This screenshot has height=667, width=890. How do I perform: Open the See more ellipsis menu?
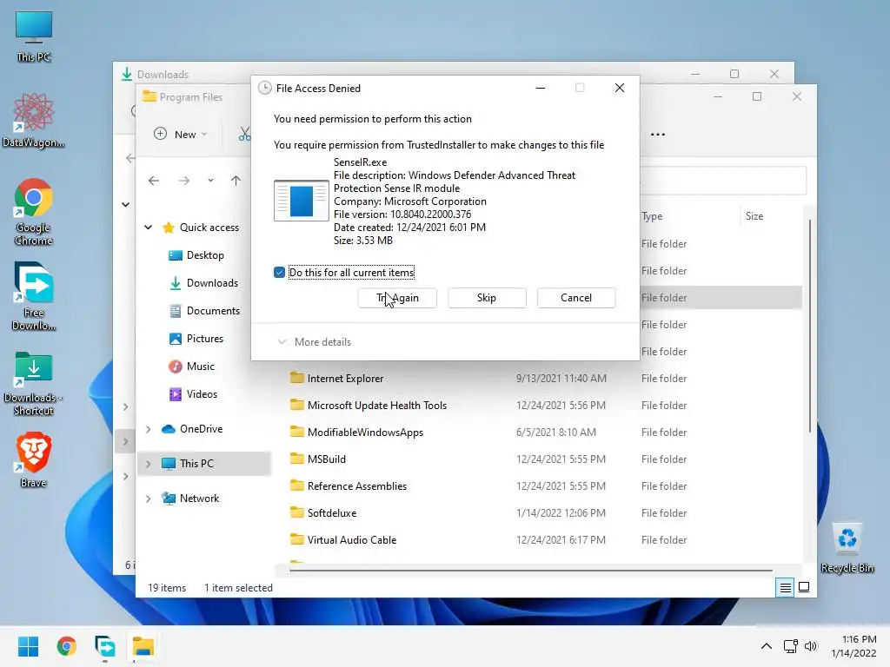pyautogui.click(x=658, y=135)
